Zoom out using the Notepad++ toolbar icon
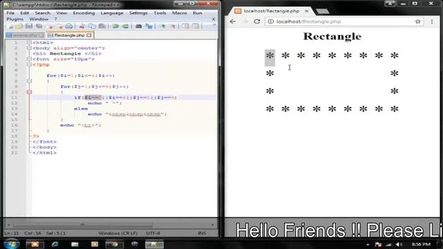443x249 pixels. (173, 26)
